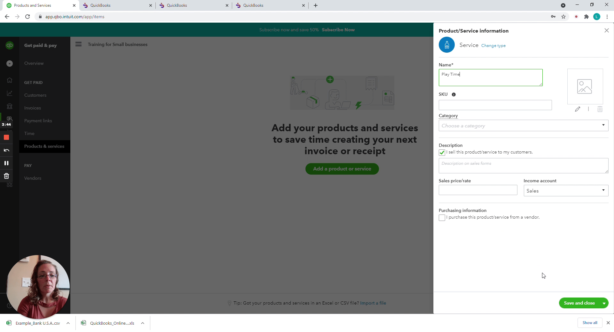
Task: Click the image placeholder thumbnail
Action: click(x=585, y=87)
